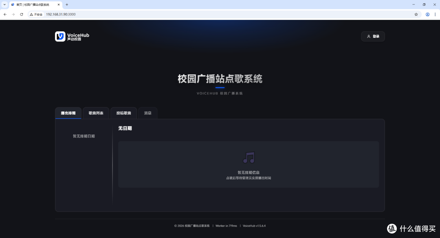Click the 暂无排期日期 text in sidebar
The height and width of the screenshot is (238, 440).
[x=84, y=136]
